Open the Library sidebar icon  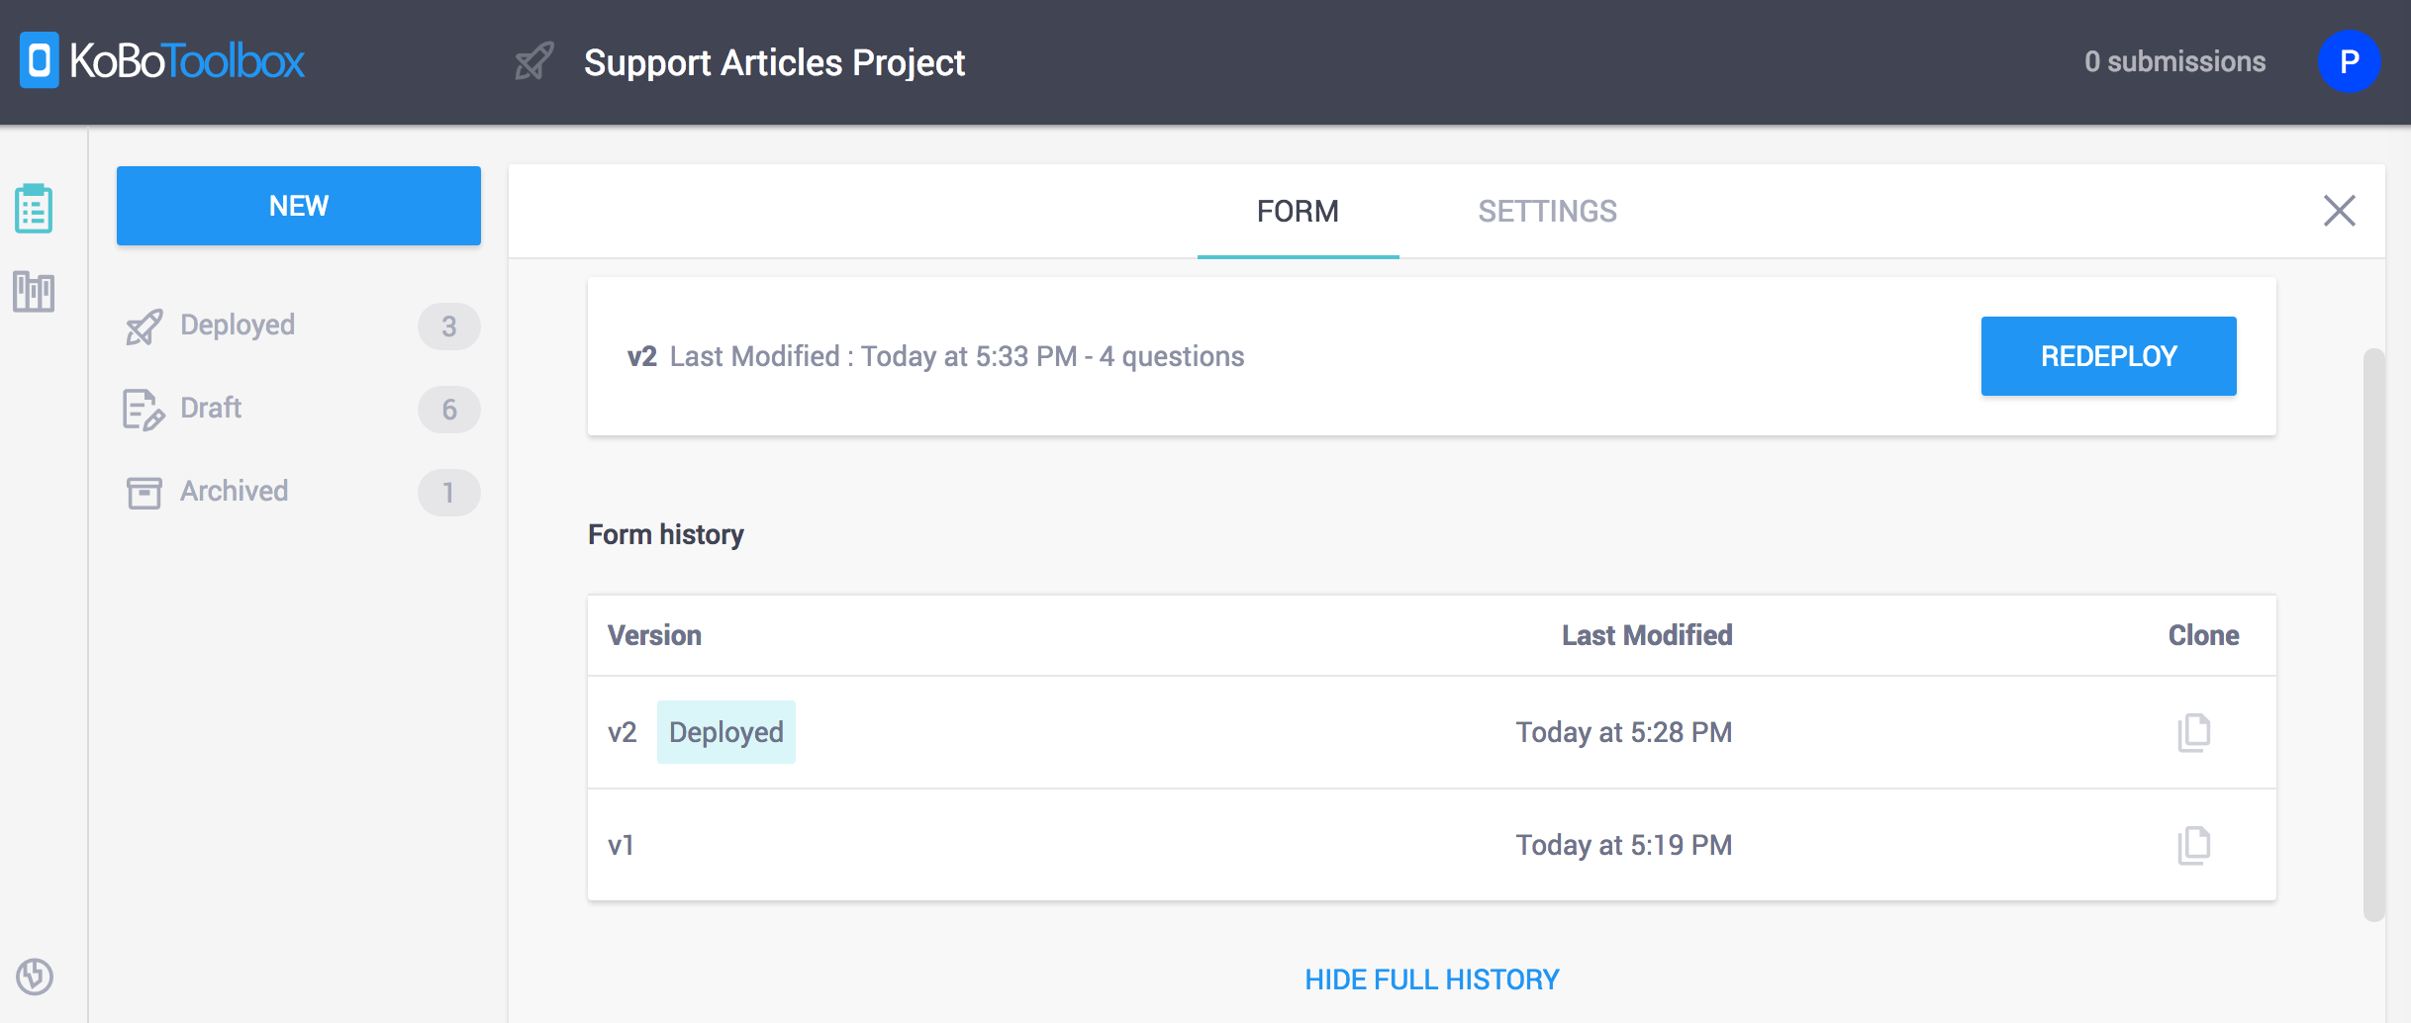point(34,292)
